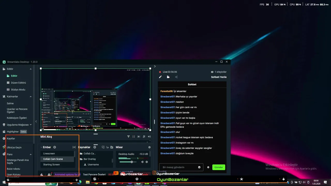This screenshot has height=186, width=331.
Task: Expand the Ember scene collection dropdown
Action: (41, 147)
